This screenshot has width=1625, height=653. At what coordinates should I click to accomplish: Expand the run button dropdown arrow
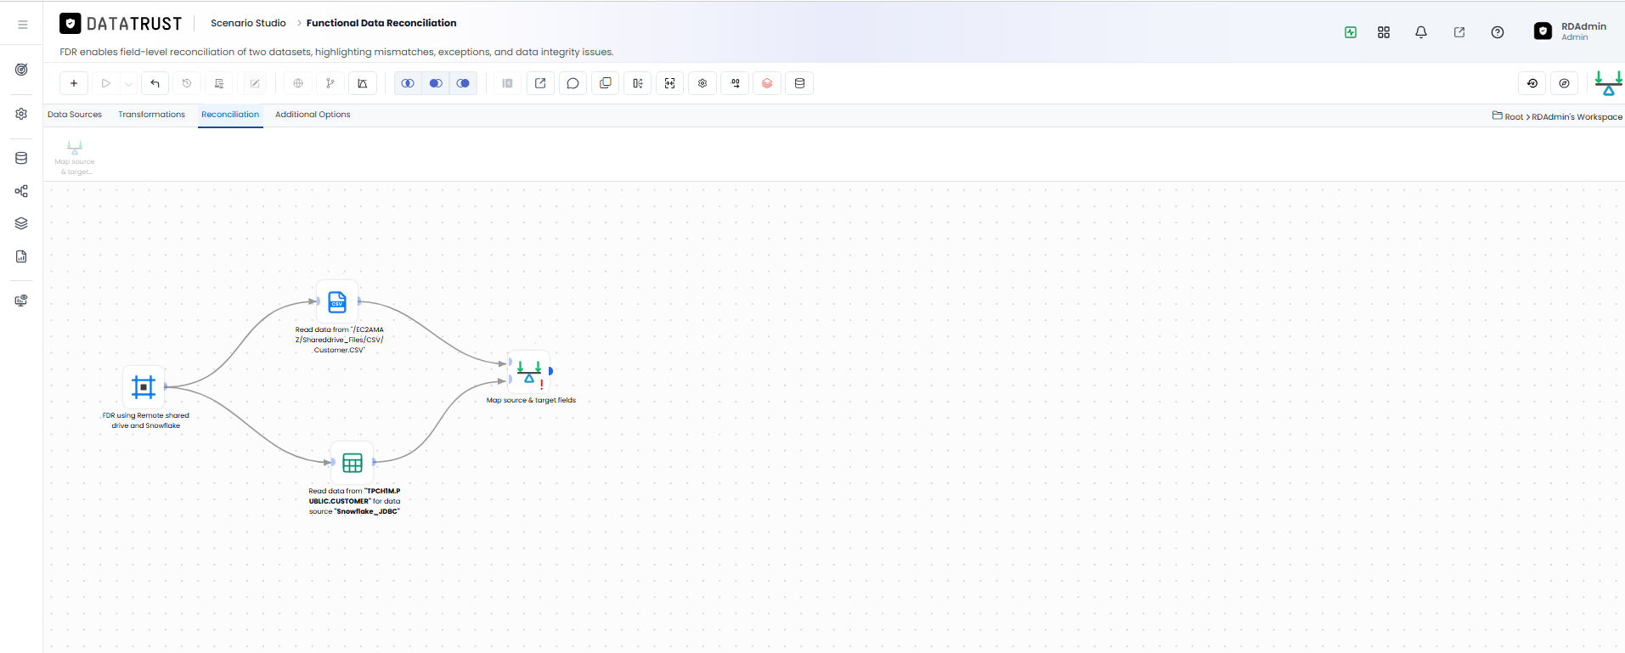[x=128, y=83]
